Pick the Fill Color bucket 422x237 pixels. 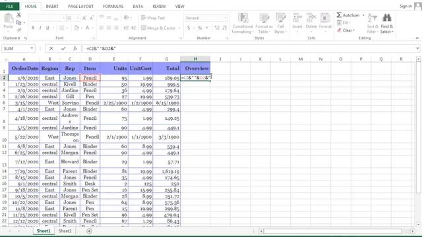click(x=76, y=28)
